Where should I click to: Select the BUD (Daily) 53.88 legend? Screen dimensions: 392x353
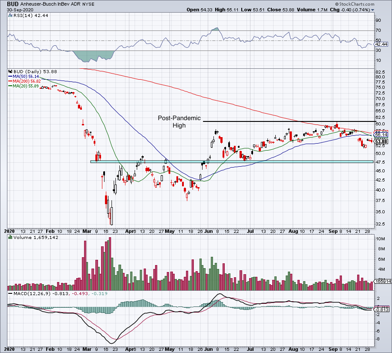35,71
